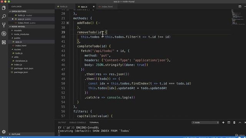246x138 pixels.
Task: Split the editor to the right
Action: (240, 7)
